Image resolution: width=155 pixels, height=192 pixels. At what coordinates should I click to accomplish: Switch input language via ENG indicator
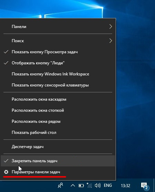pyautogui.click(x=108, y=185)
